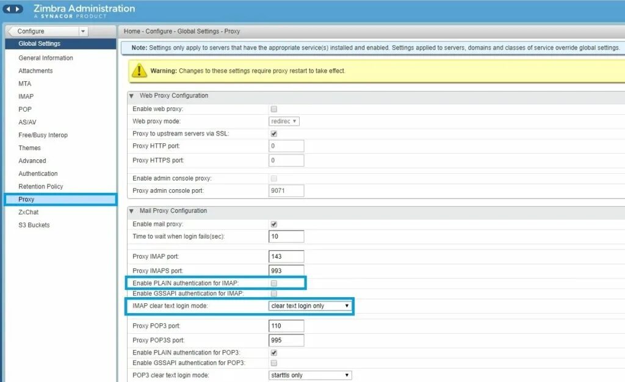
Task: Open IMAP settings page
Action: 26,96
